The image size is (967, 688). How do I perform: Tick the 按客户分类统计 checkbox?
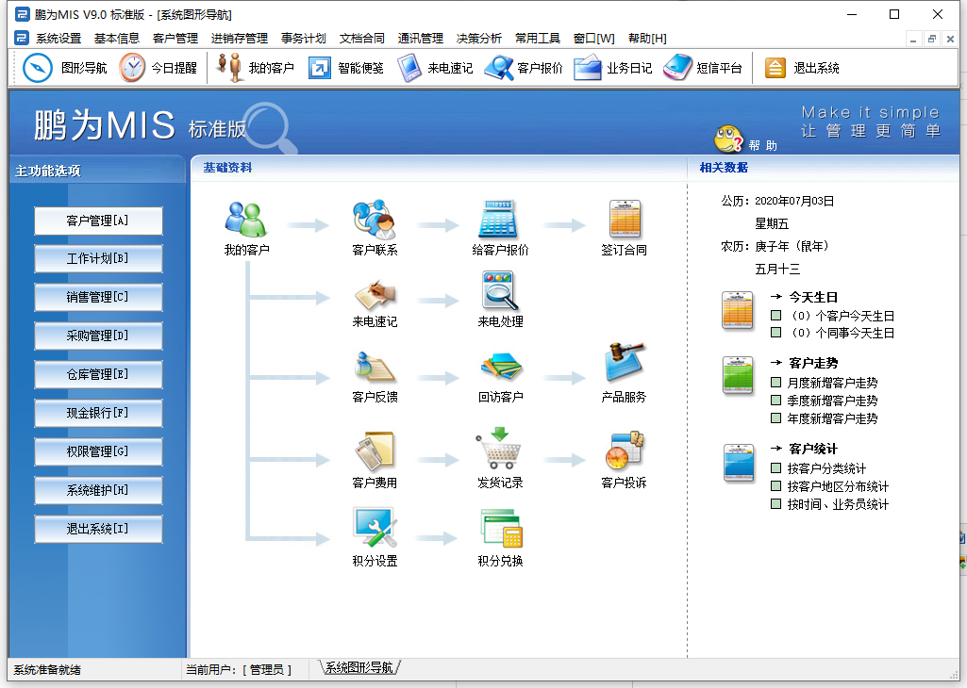(x=776, y=468)
